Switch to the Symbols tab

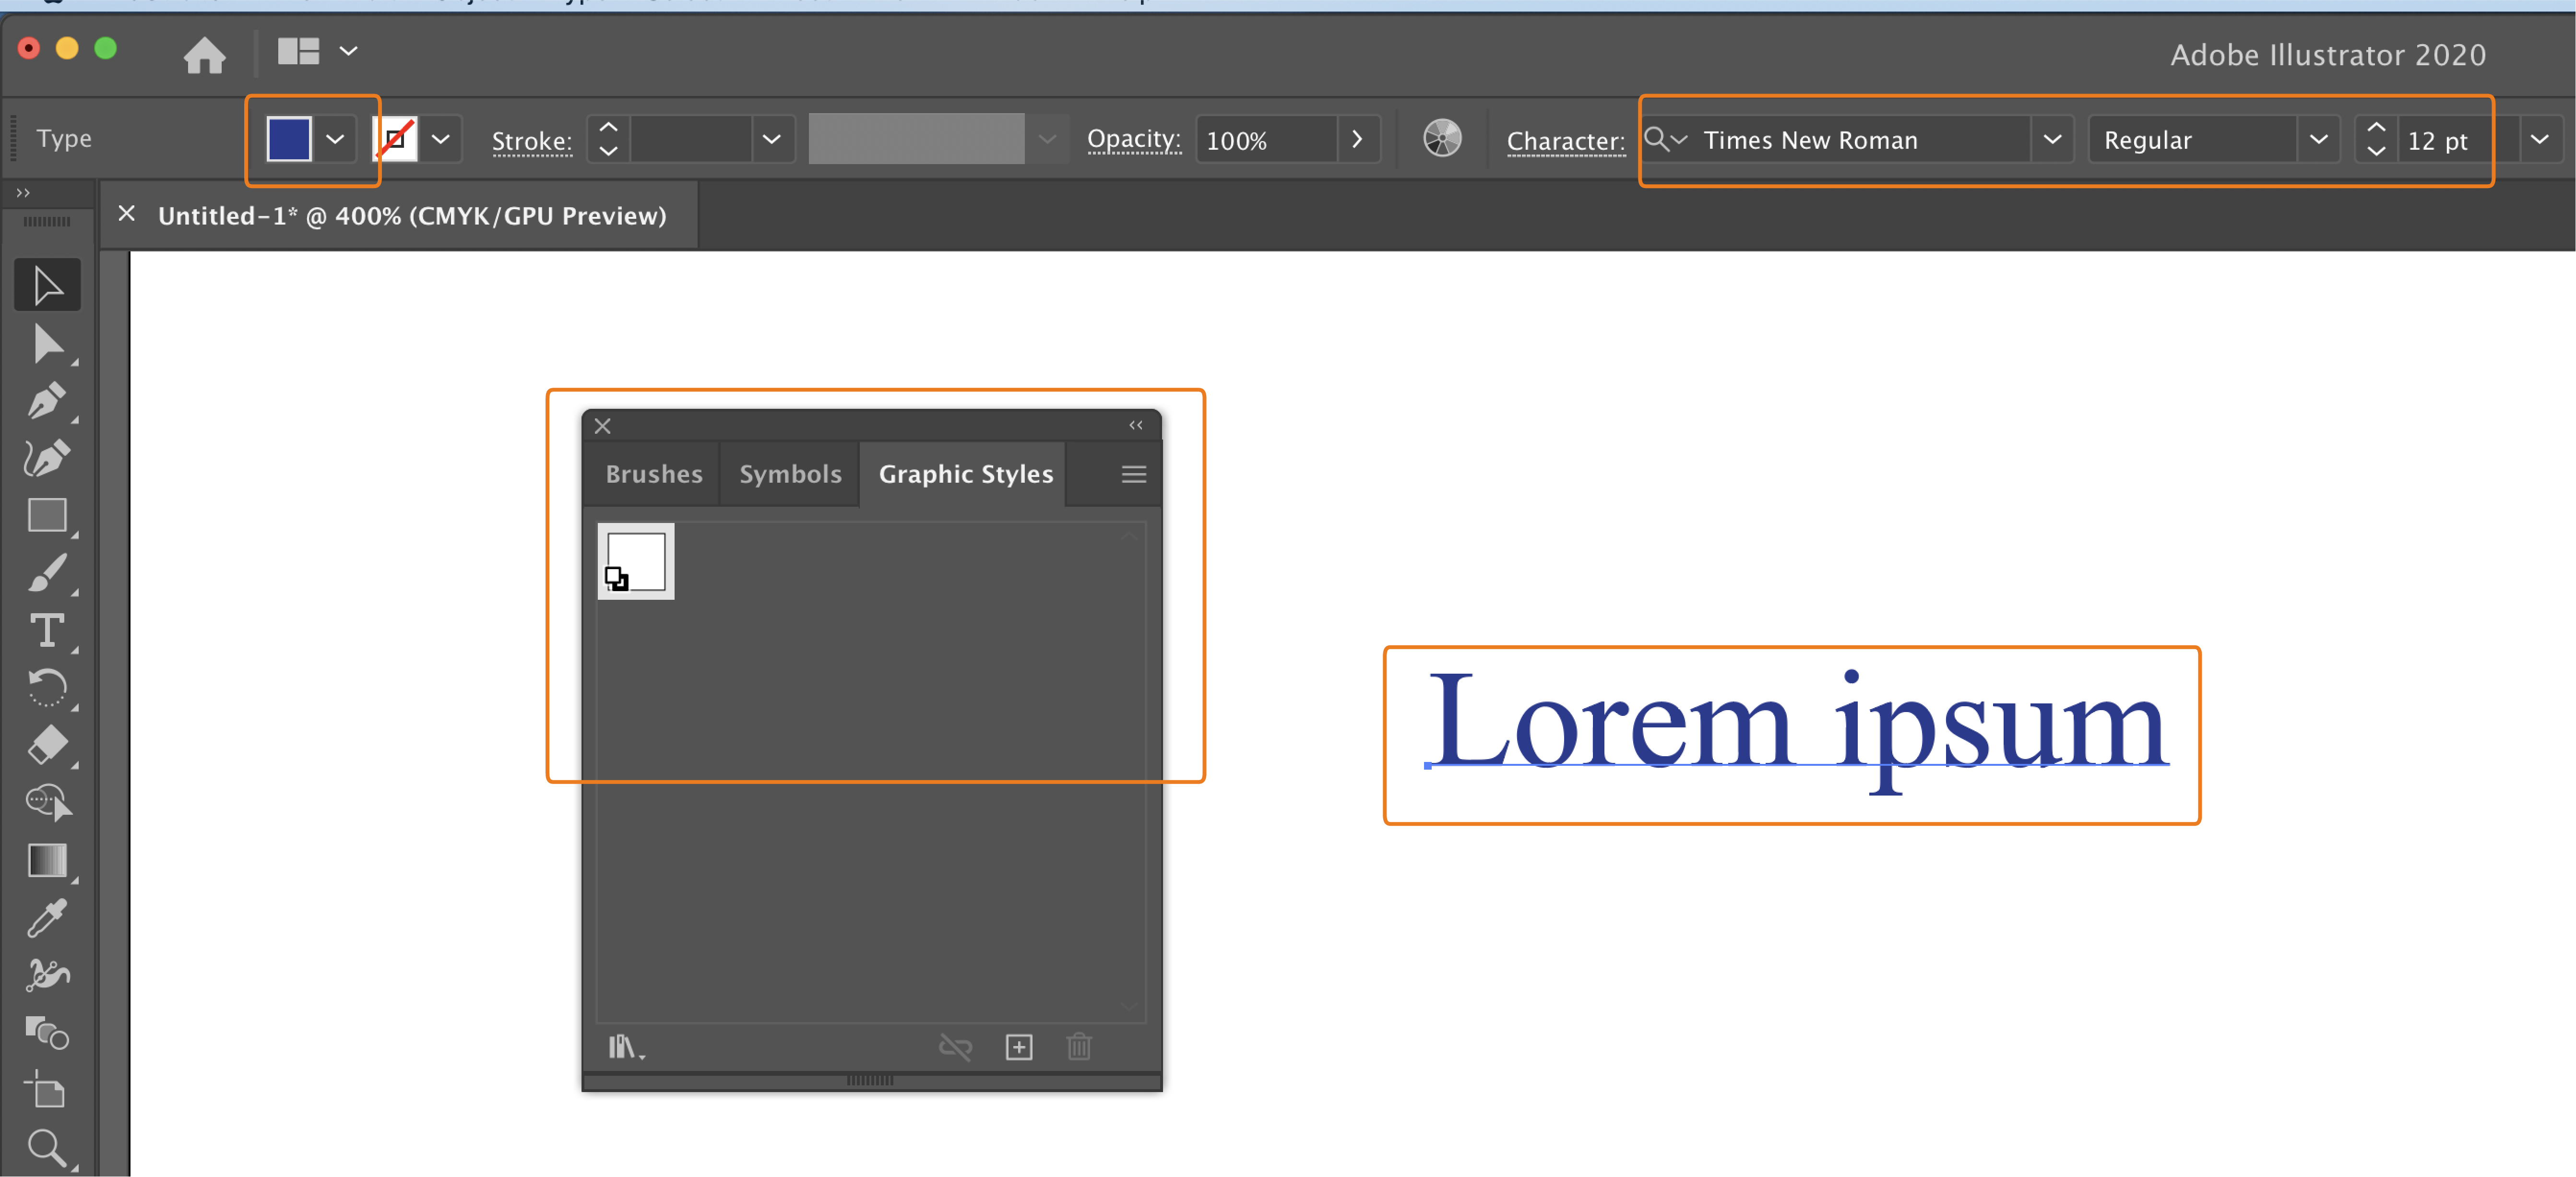pyautogui.click(x=790, y=474)
